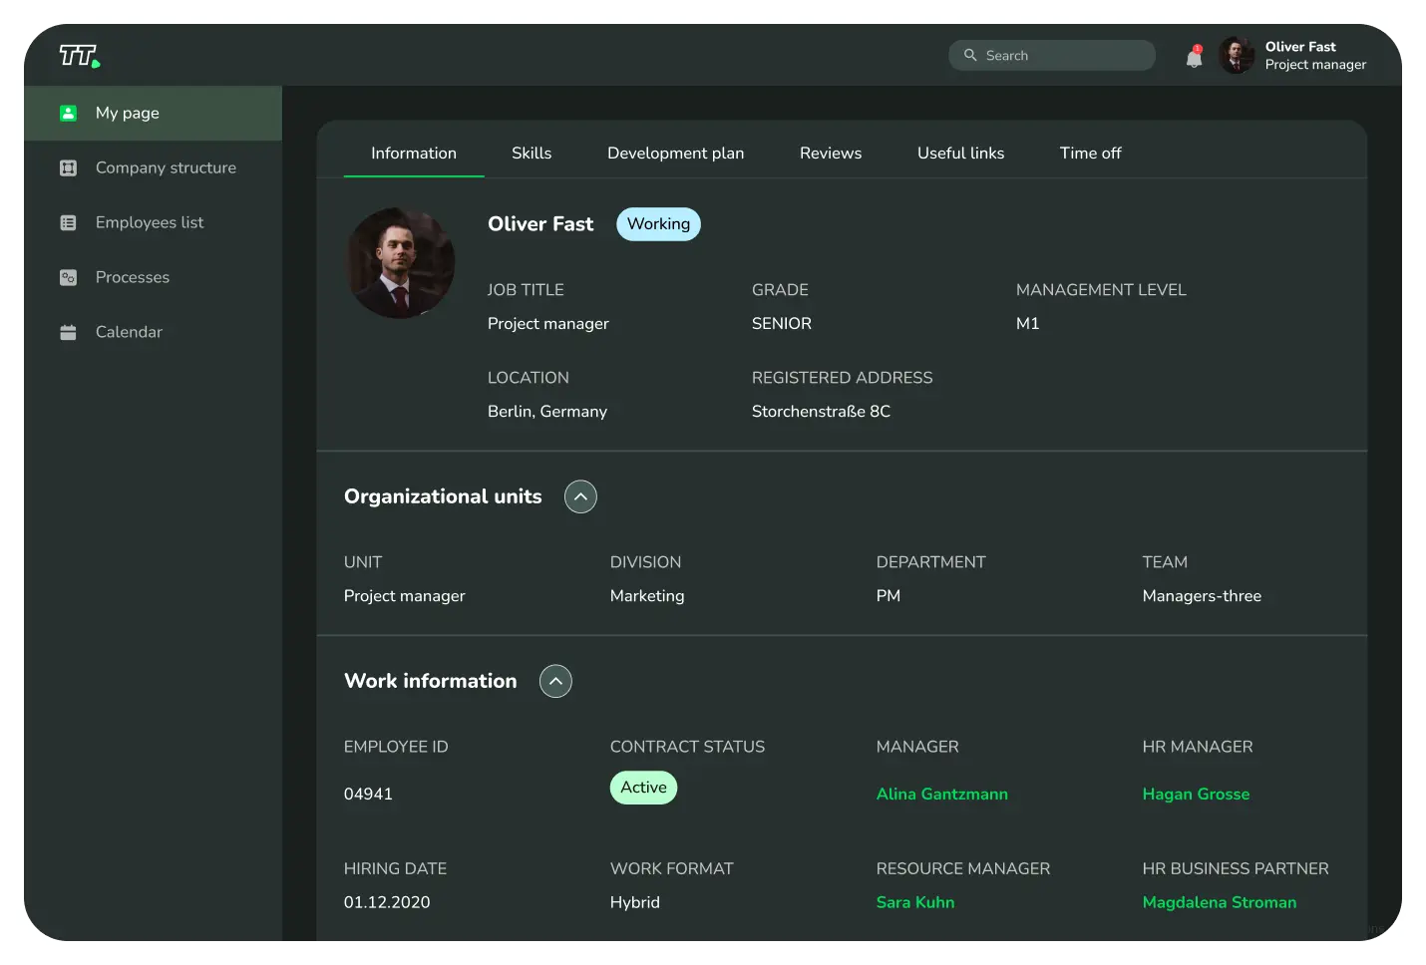Viewport: 1426px width, 965px height.
Task: Open Alina Gantzmann manager link
Action: pyautogui.click(x=941, y=795)
